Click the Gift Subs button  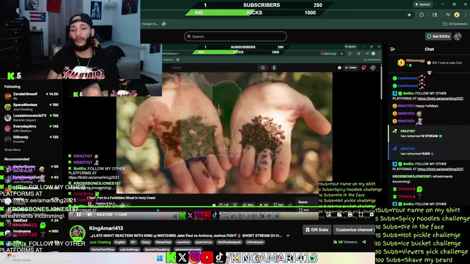[317, 230]
